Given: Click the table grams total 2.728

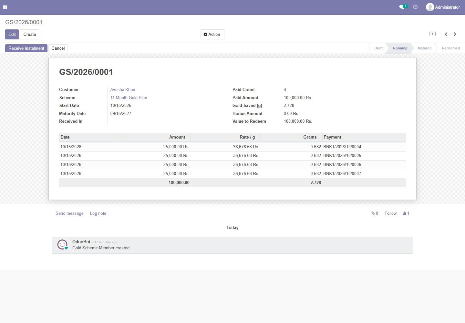Looking at the screenshot, I should click(x=316, y=183).
